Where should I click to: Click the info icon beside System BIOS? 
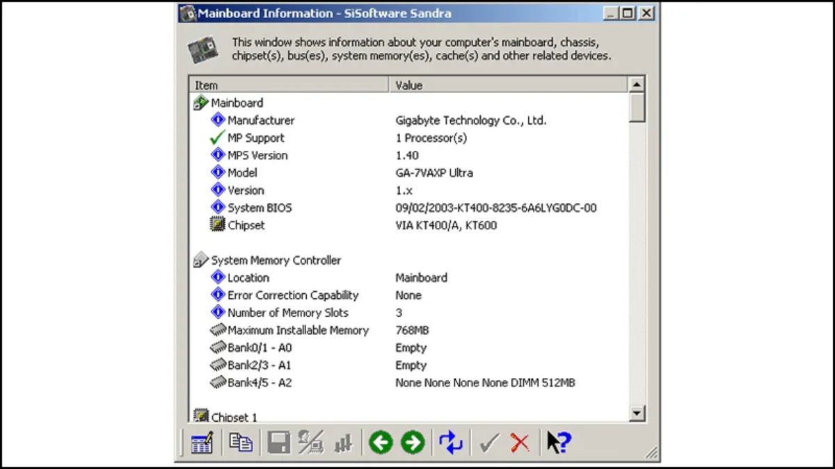[x=218, y=207]
